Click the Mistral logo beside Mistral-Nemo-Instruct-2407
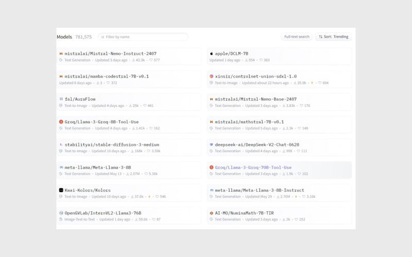This screenshot has width=412, height=257. [x=61, y=53]
